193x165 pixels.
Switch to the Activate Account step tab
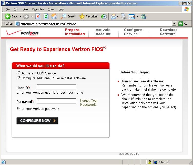pos(103,32)
